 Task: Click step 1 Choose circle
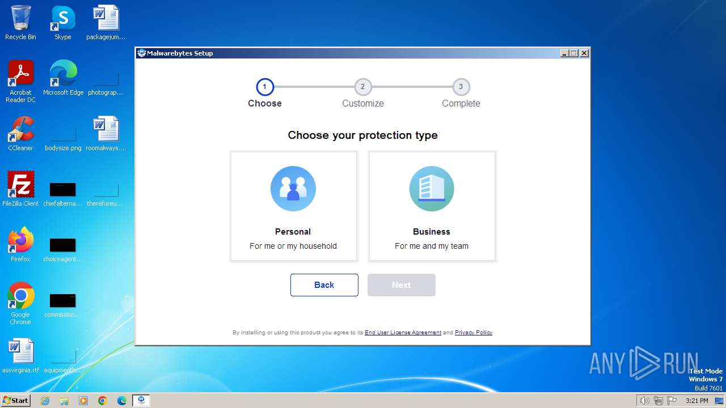265,87
